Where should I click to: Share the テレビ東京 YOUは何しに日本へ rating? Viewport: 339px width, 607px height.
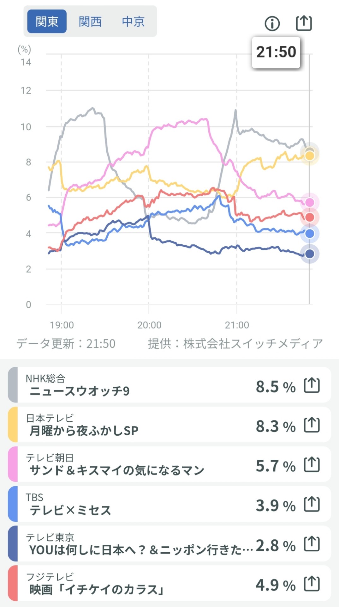(x=312, y=544)
